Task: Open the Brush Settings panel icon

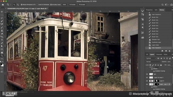Action: click(142, 11)
